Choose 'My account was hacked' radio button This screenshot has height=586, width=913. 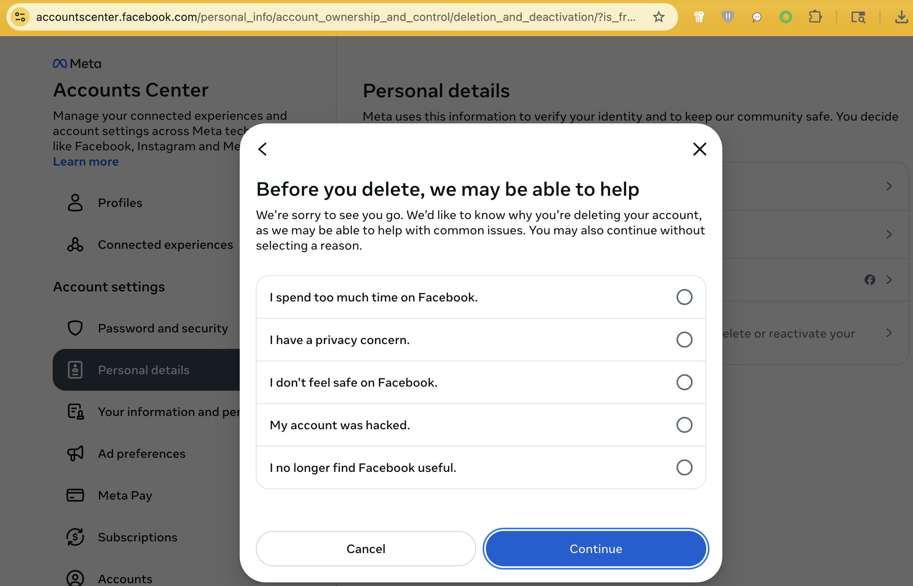coord(684,425)
